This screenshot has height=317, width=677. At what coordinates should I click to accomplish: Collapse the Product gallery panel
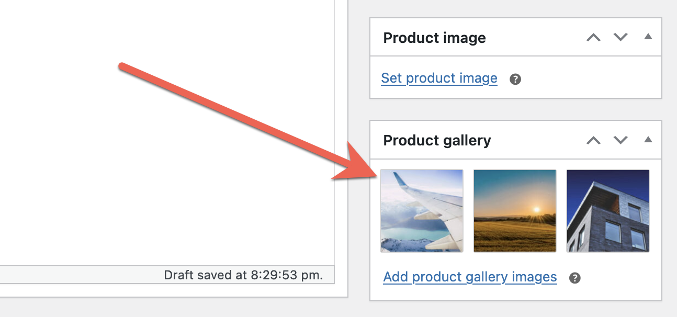pyautogui.click(x=648, y=140)
